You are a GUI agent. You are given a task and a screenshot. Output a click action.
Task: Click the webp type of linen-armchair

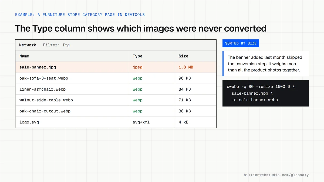click(x=137, y=89)
